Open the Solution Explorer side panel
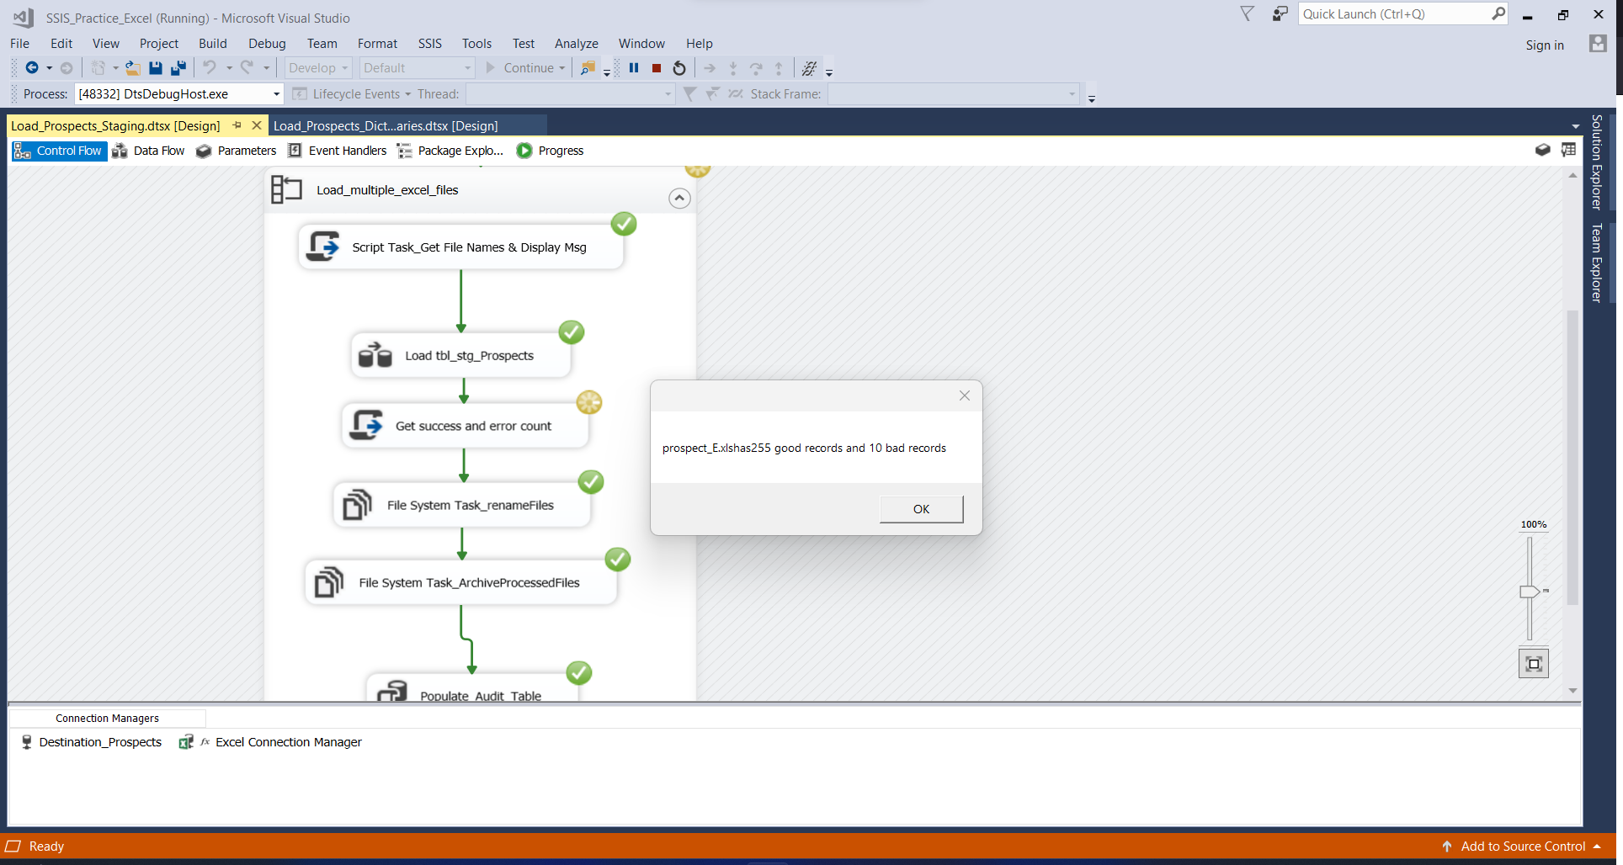This screenshot has height=865, width=1623. (x=1596, y=162)
